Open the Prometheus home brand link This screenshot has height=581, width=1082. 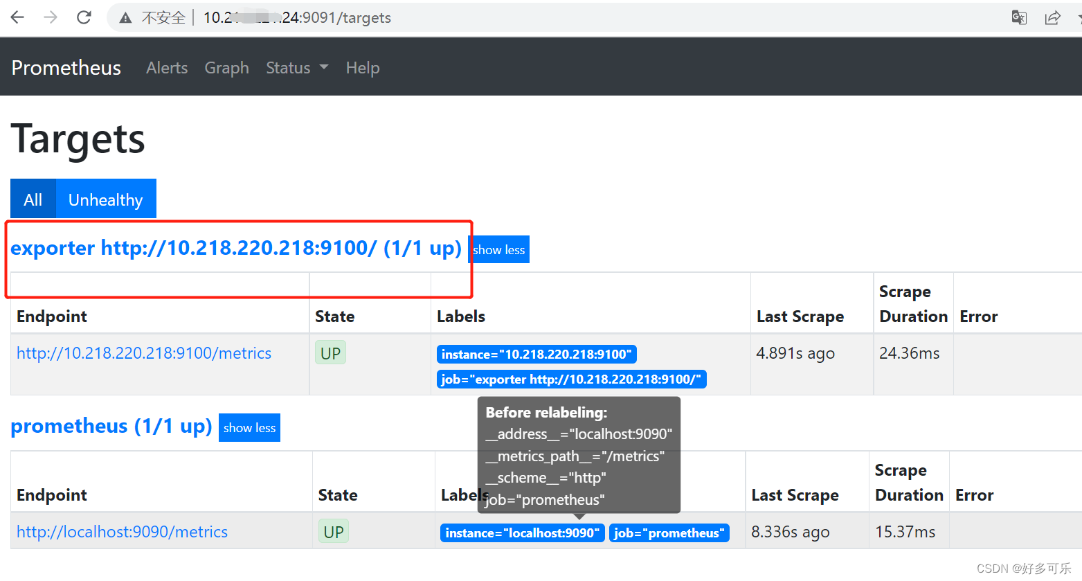click(x=66, y=68)
